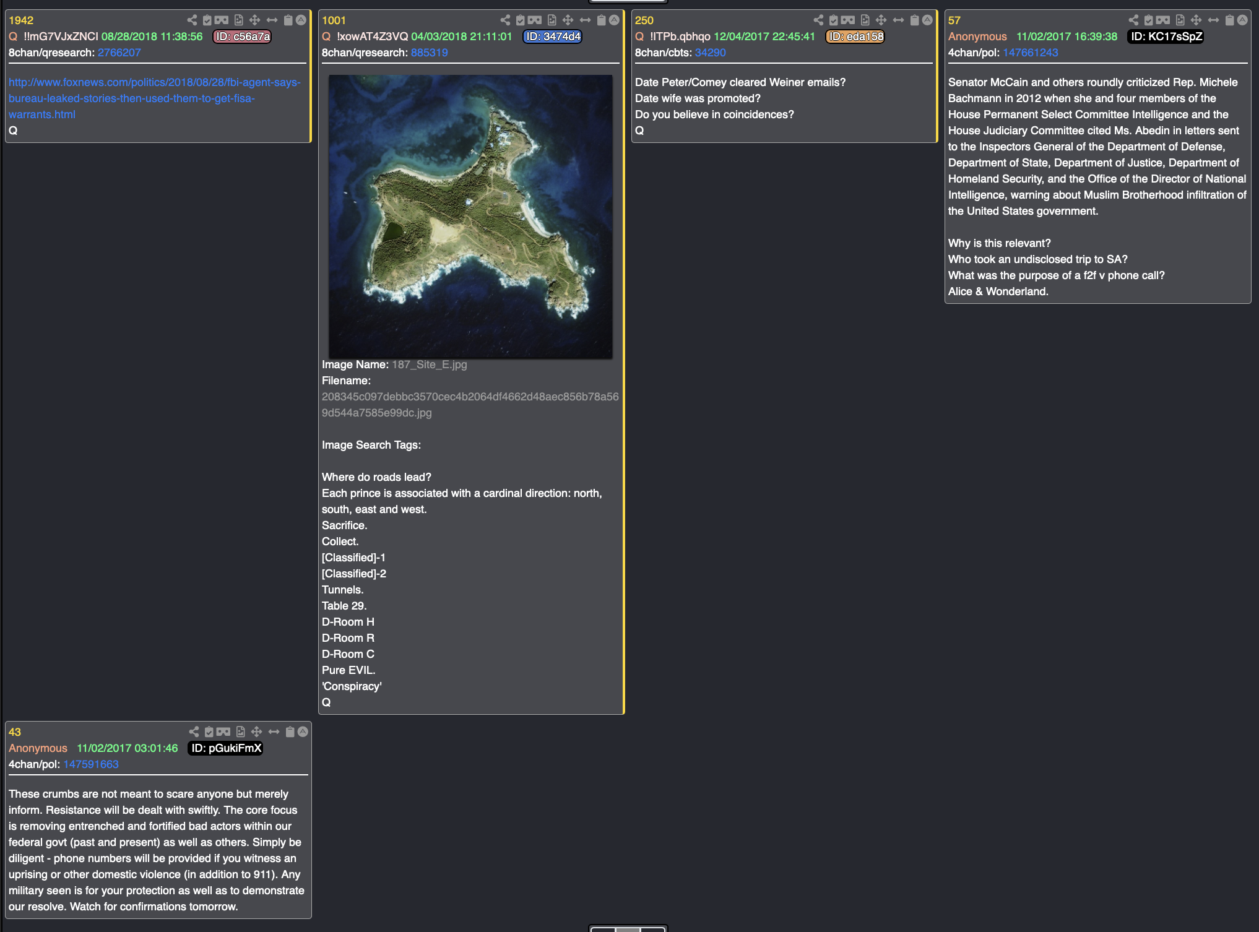Click the orange ID: eda158 badge
Viewport: 1259px width, 932px height.
tap(855, 37)
